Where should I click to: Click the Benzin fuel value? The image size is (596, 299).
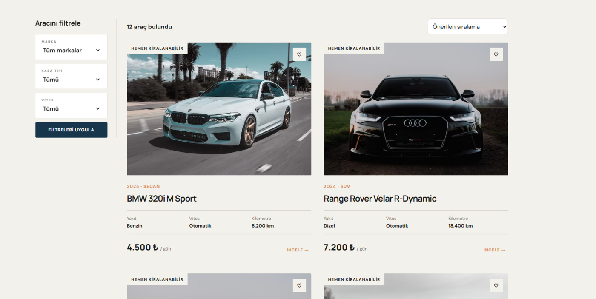tap(135, 226)
